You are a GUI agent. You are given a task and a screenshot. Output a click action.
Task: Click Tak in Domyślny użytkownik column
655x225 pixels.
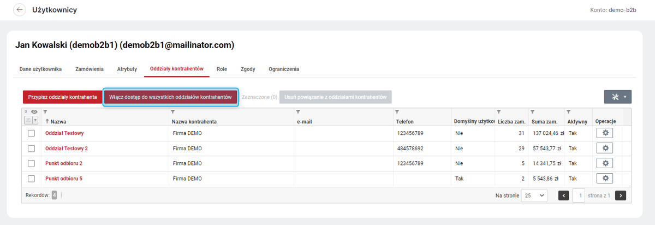pos(458,179)
